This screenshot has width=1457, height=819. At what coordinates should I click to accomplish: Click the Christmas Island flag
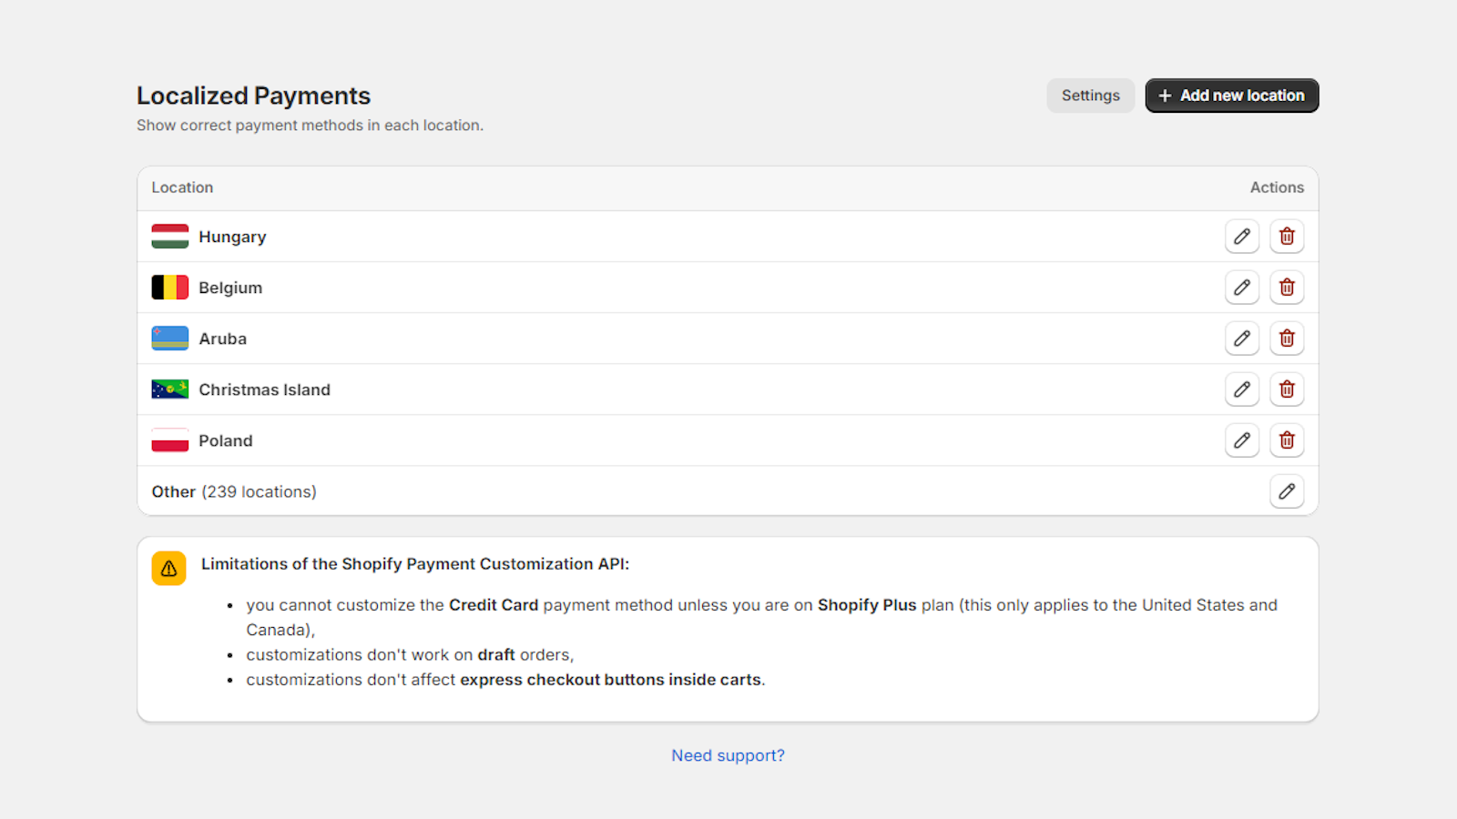pyautogui.click(x=169, y=389)
